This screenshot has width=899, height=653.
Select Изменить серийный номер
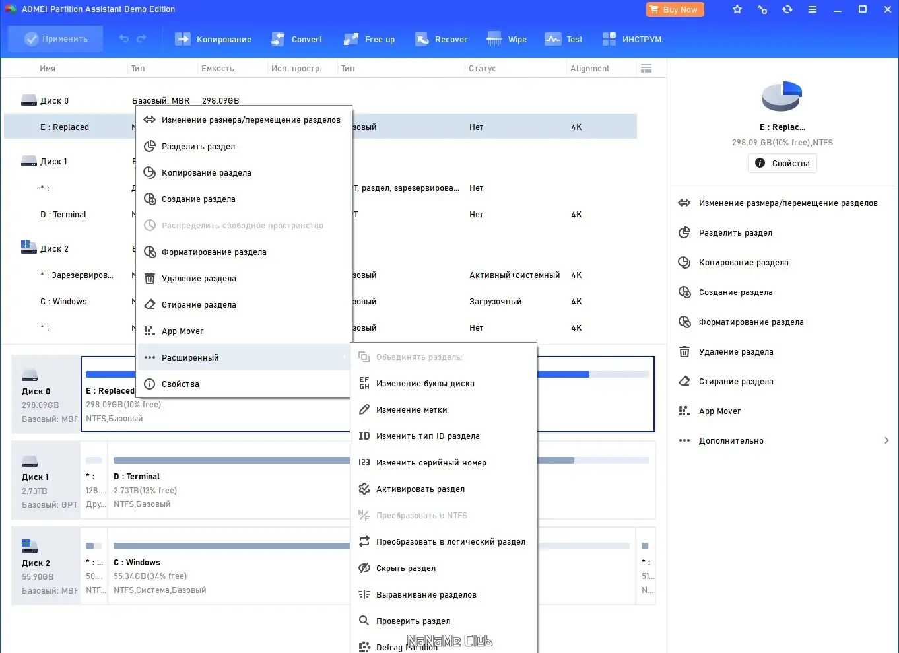coord(444,462)
